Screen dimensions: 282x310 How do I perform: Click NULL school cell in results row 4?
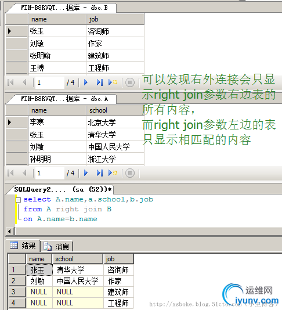click(x=78, y=303)
